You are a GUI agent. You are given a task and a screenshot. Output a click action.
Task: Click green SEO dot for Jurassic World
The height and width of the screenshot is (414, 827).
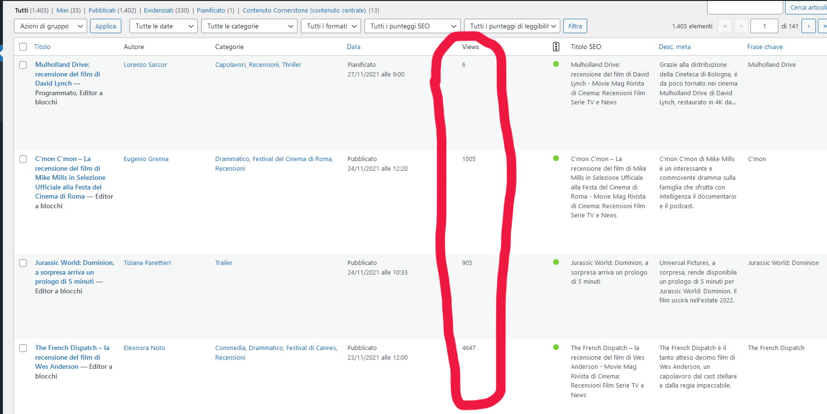coord(556,262)
